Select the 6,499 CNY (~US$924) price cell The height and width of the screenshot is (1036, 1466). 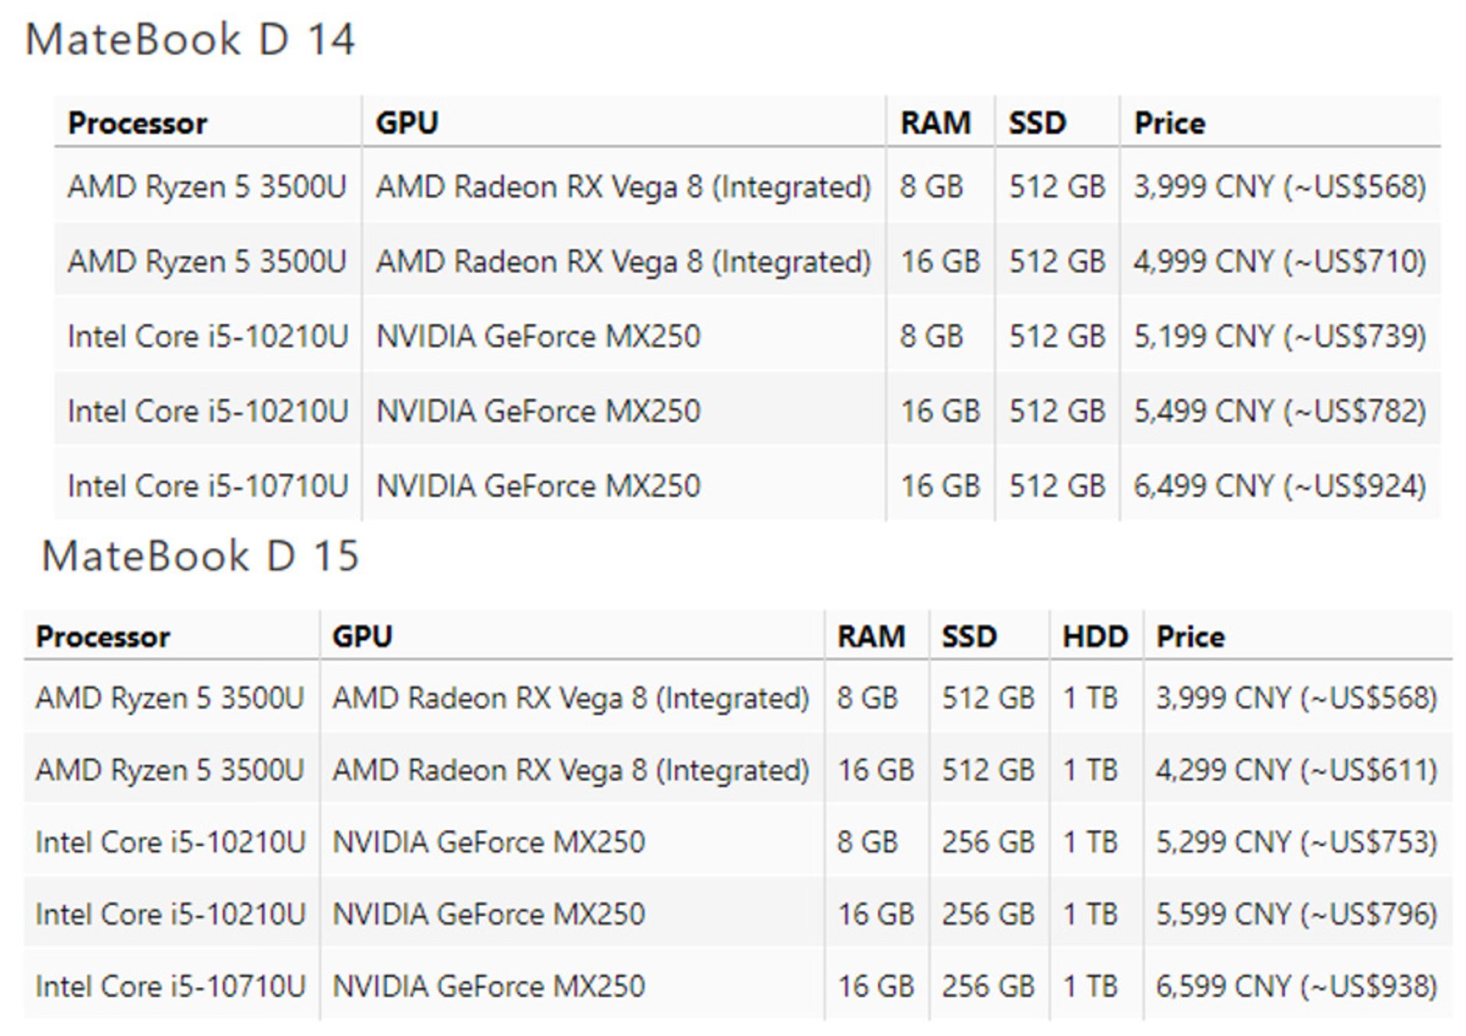tap(1280, 486)
